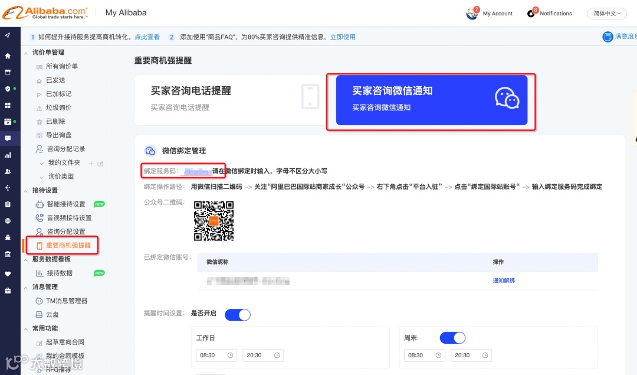The image size is (637, 375).
Task: Click clock icon in weekday 20:30 field
Action: 277,355
